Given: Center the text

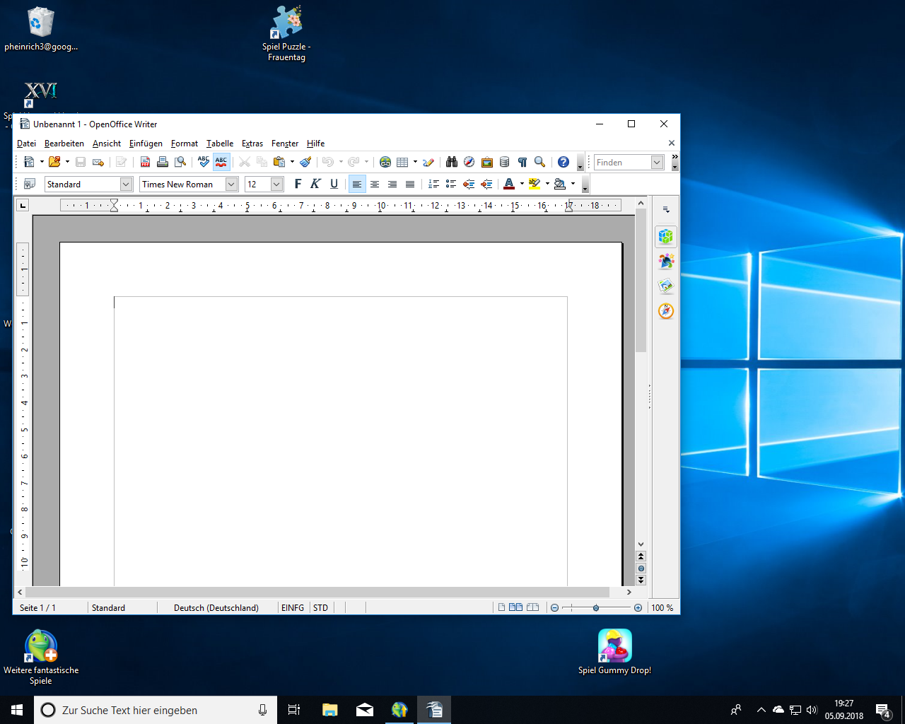Looking at the screenshot, I should coord(375,184).
